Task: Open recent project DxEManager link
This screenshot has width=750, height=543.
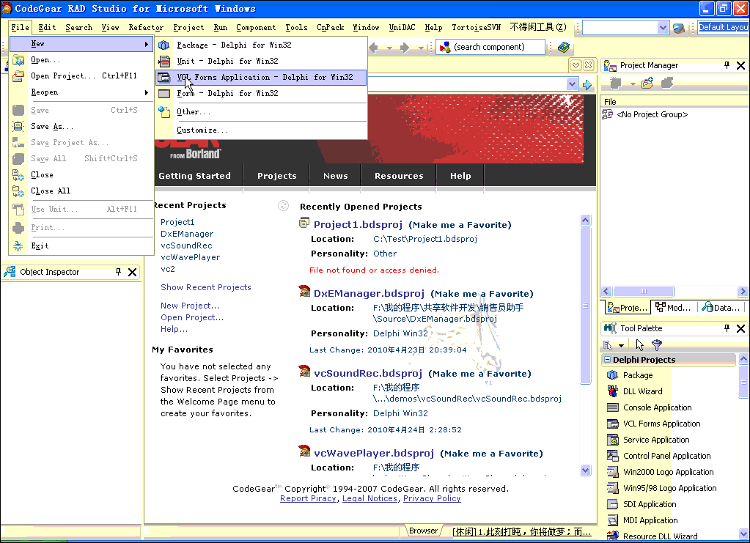Action: coord(187,234)
